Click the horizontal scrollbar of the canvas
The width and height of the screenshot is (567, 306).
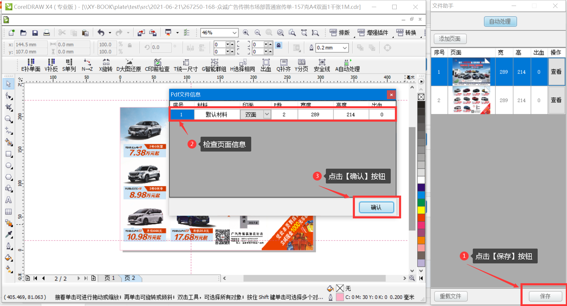click(x=314, y=278)
